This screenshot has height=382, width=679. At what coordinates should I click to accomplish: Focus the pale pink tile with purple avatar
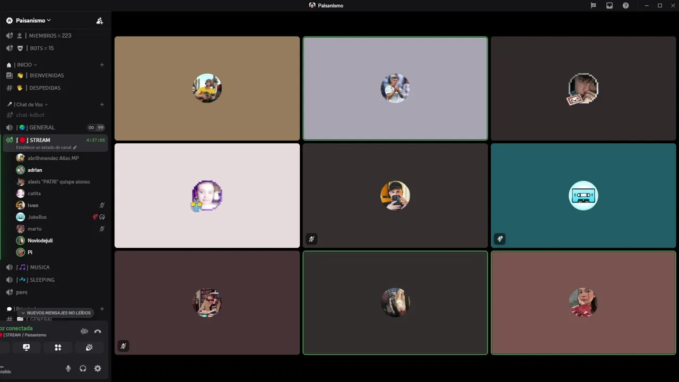tap(207, 195)
